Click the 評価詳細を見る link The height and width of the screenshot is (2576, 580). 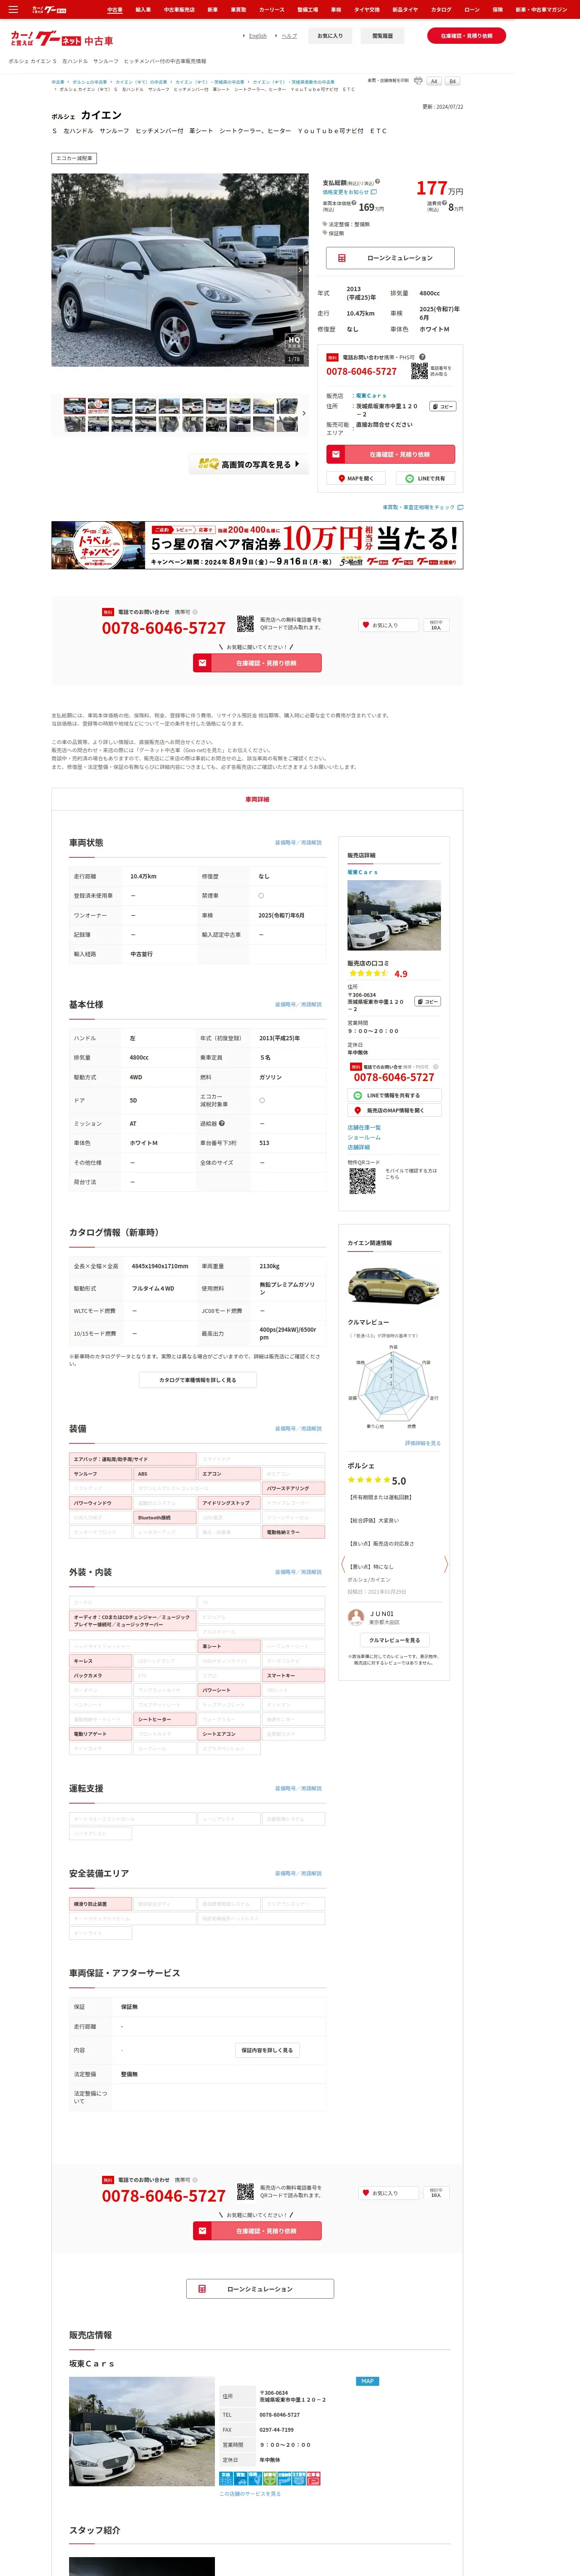[422, 1443]
